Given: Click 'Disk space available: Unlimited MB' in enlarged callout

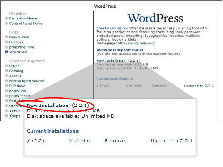Looking at the screenshot, I should click(x=70, y=116).
